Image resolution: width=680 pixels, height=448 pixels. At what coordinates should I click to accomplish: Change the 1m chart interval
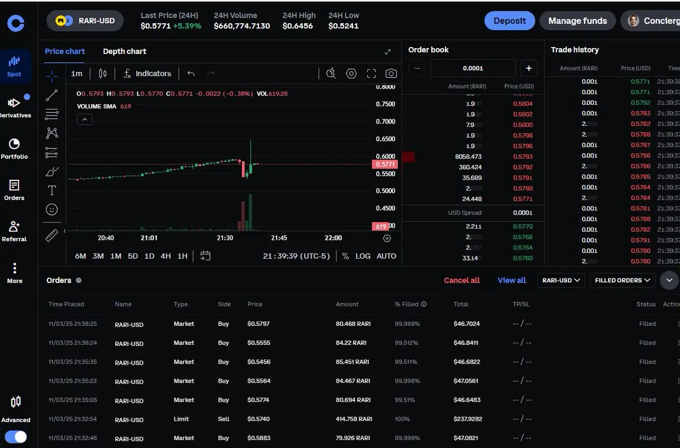(76, 74)
